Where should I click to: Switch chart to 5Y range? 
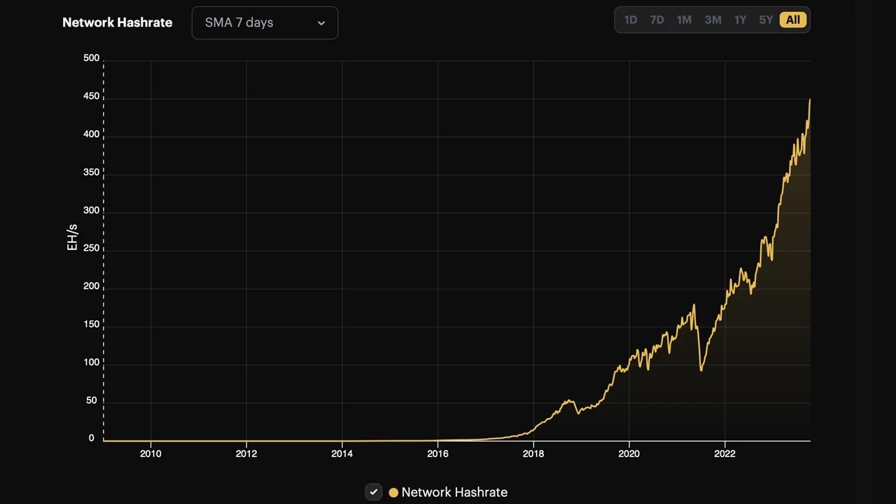pos(766,20)
